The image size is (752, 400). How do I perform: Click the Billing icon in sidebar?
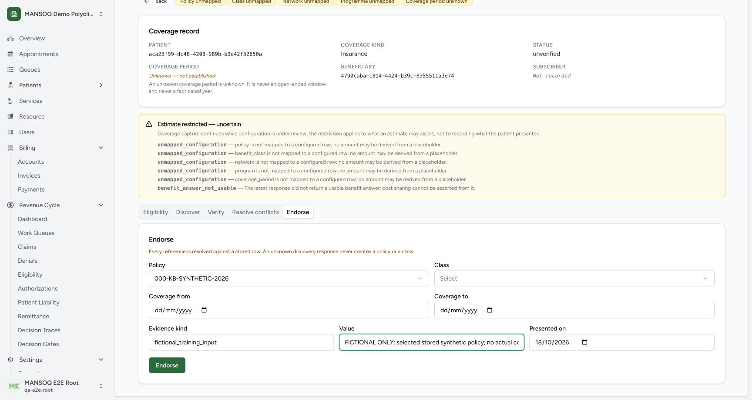point(10,148)
